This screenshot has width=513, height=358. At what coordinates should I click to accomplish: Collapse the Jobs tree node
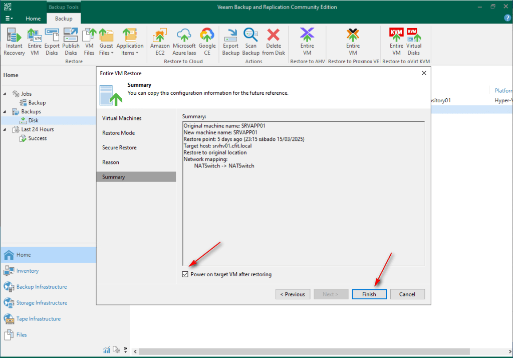click(5, 94)
